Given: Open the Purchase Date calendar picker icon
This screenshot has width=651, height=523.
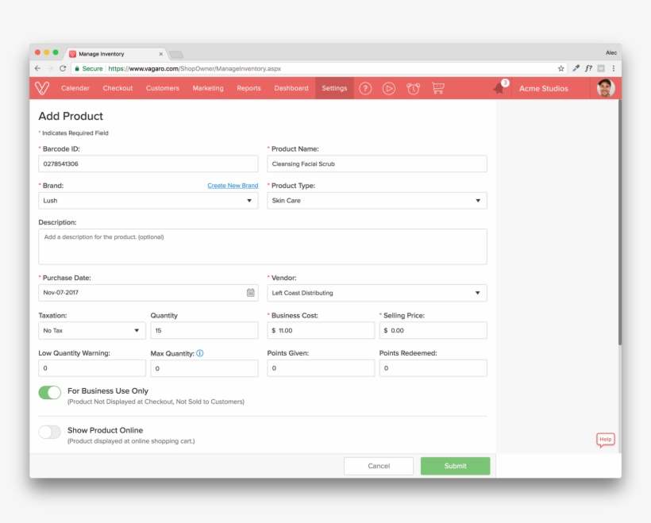Looking at the screenshot, I should (x=250, y=293).
